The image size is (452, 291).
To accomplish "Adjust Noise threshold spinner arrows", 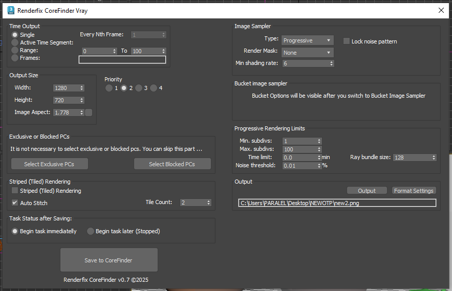I will pos(319,166).
